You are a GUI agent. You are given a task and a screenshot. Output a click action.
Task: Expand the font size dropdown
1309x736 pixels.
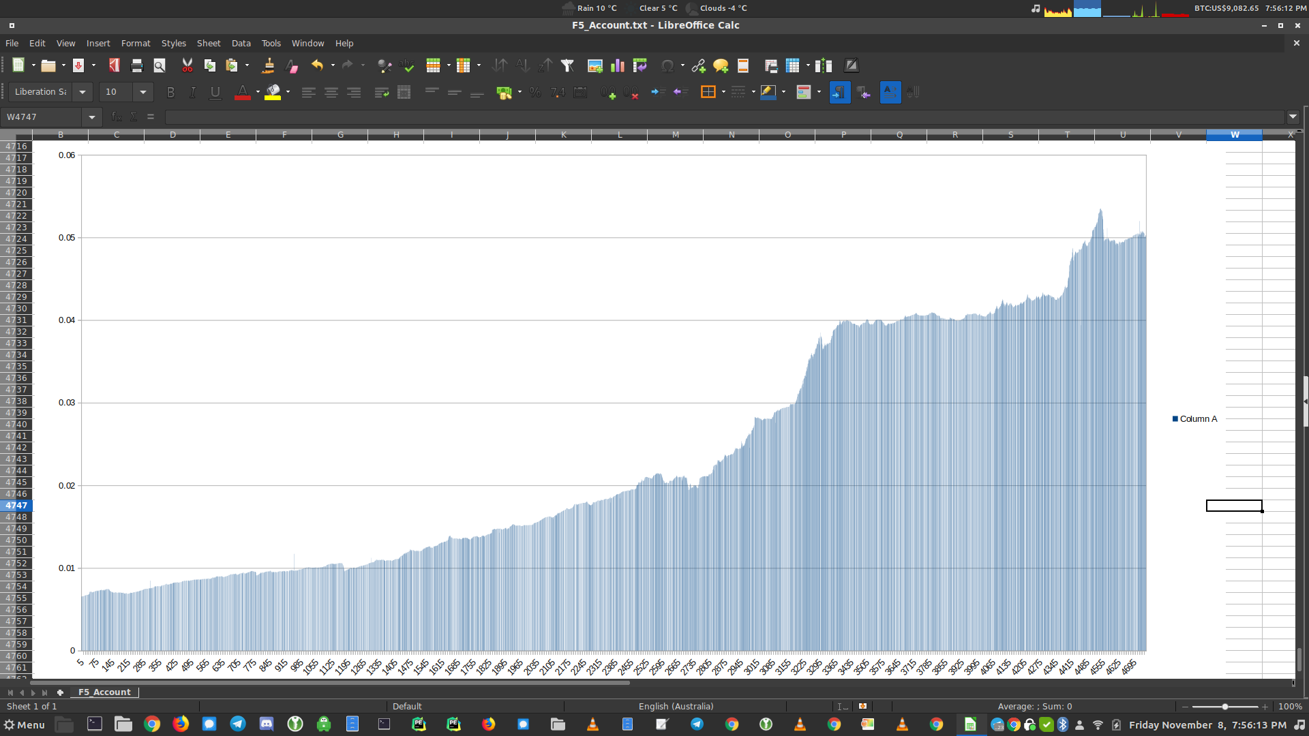point(143,92)
